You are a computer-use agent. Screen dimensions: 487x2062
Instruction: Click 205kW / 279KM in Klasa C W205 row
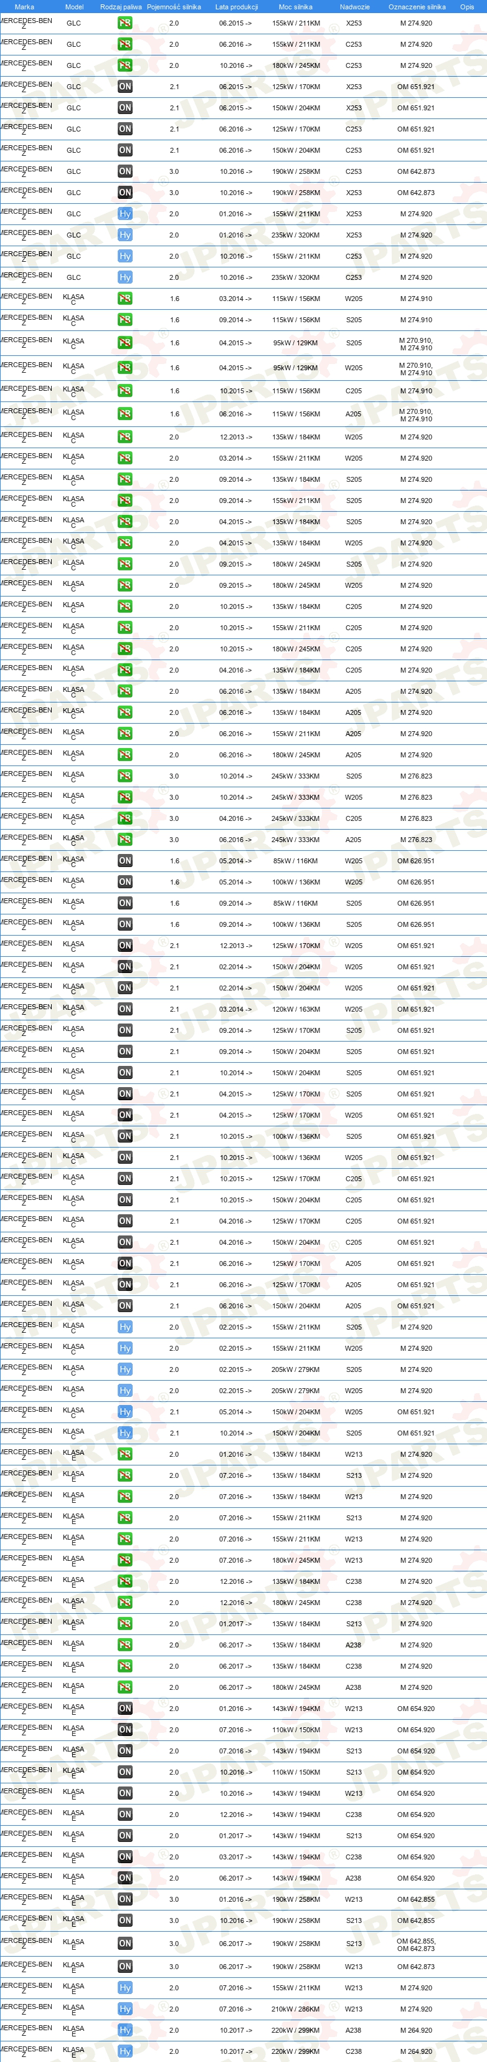(x=296, y=1391)
